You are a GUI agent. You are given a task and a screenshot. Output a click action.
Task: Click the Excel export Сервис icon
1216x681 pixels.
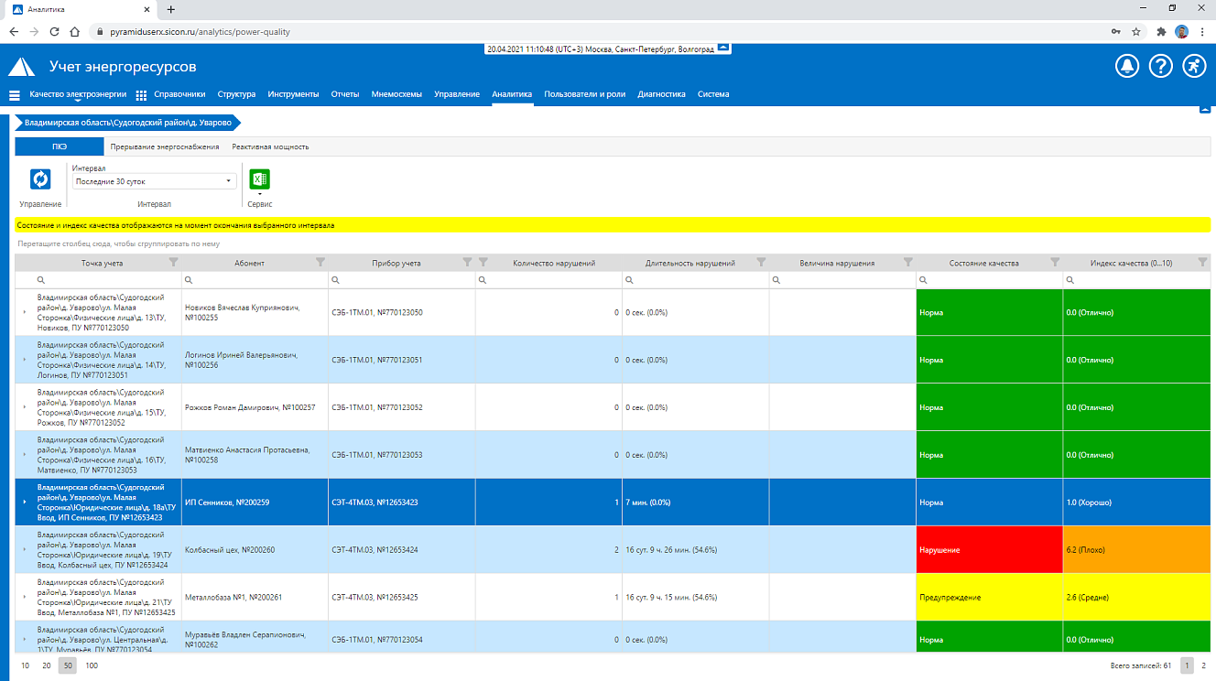coord(260,179)
